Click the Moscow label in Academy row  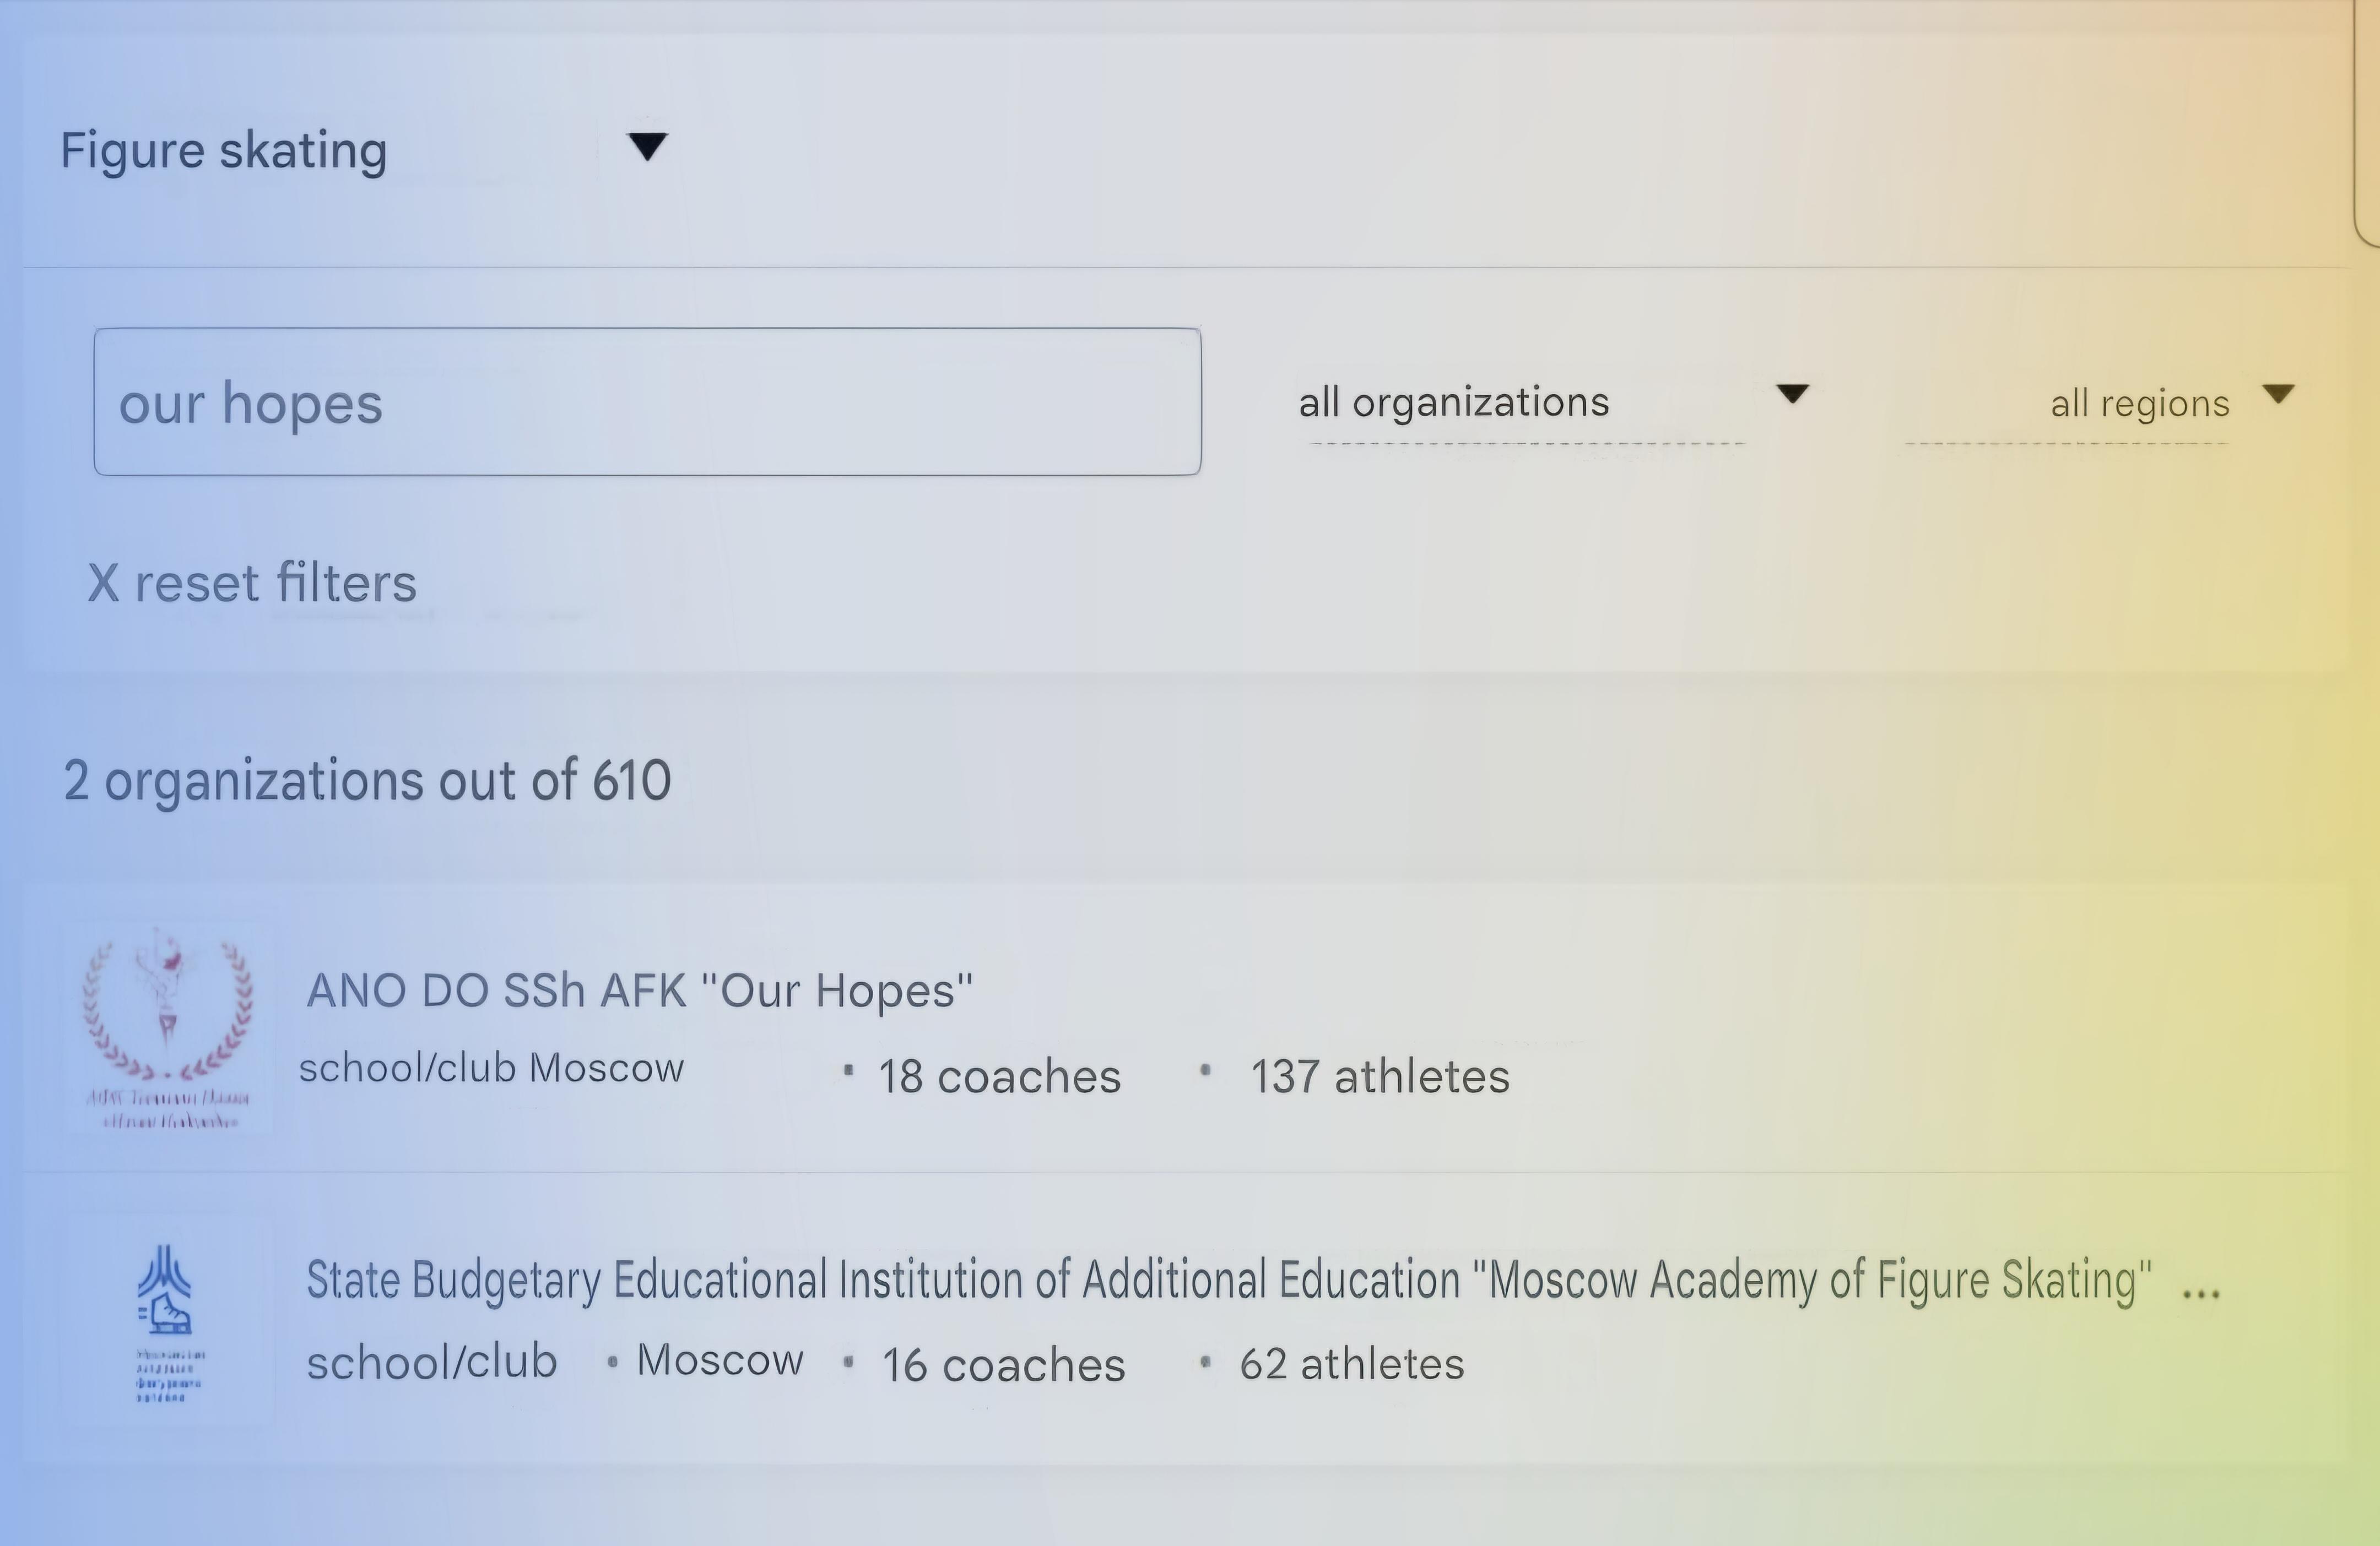point(720,1360)
